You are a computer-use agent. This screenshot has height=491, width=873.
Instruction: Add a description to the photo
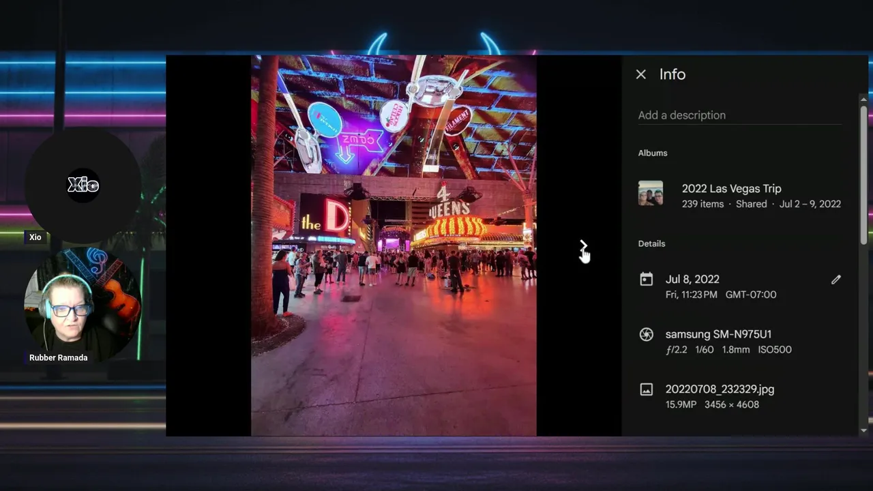click(740, 115)
